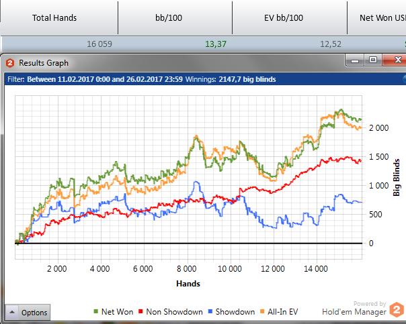Click the Non Showdown legend label

[175, 312]
